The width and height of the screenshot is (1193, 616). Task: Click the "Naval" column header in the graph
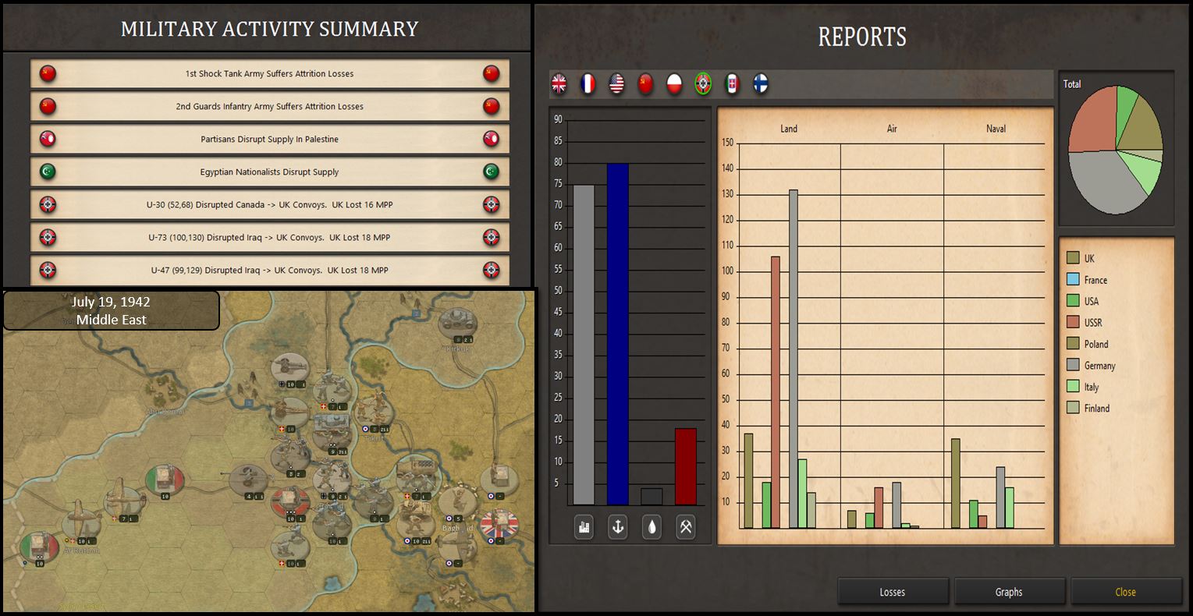(x=996, y=129)
